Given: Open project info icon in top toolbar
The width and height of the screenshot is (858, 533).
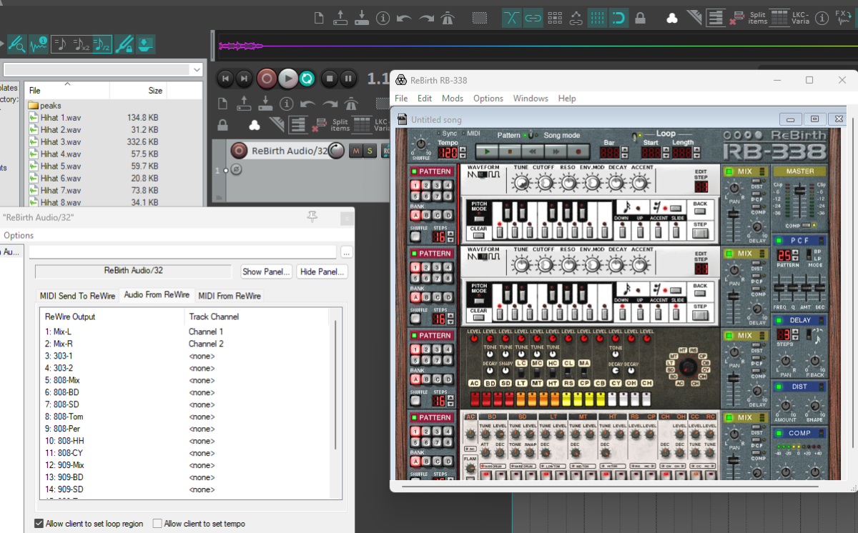Looking at the screenshot, I should (x=383, y=18).
